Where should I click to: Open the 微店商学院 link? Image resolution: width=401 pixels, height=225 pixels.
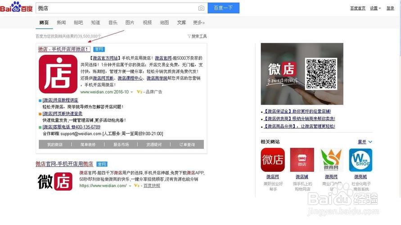coord(157,78)
